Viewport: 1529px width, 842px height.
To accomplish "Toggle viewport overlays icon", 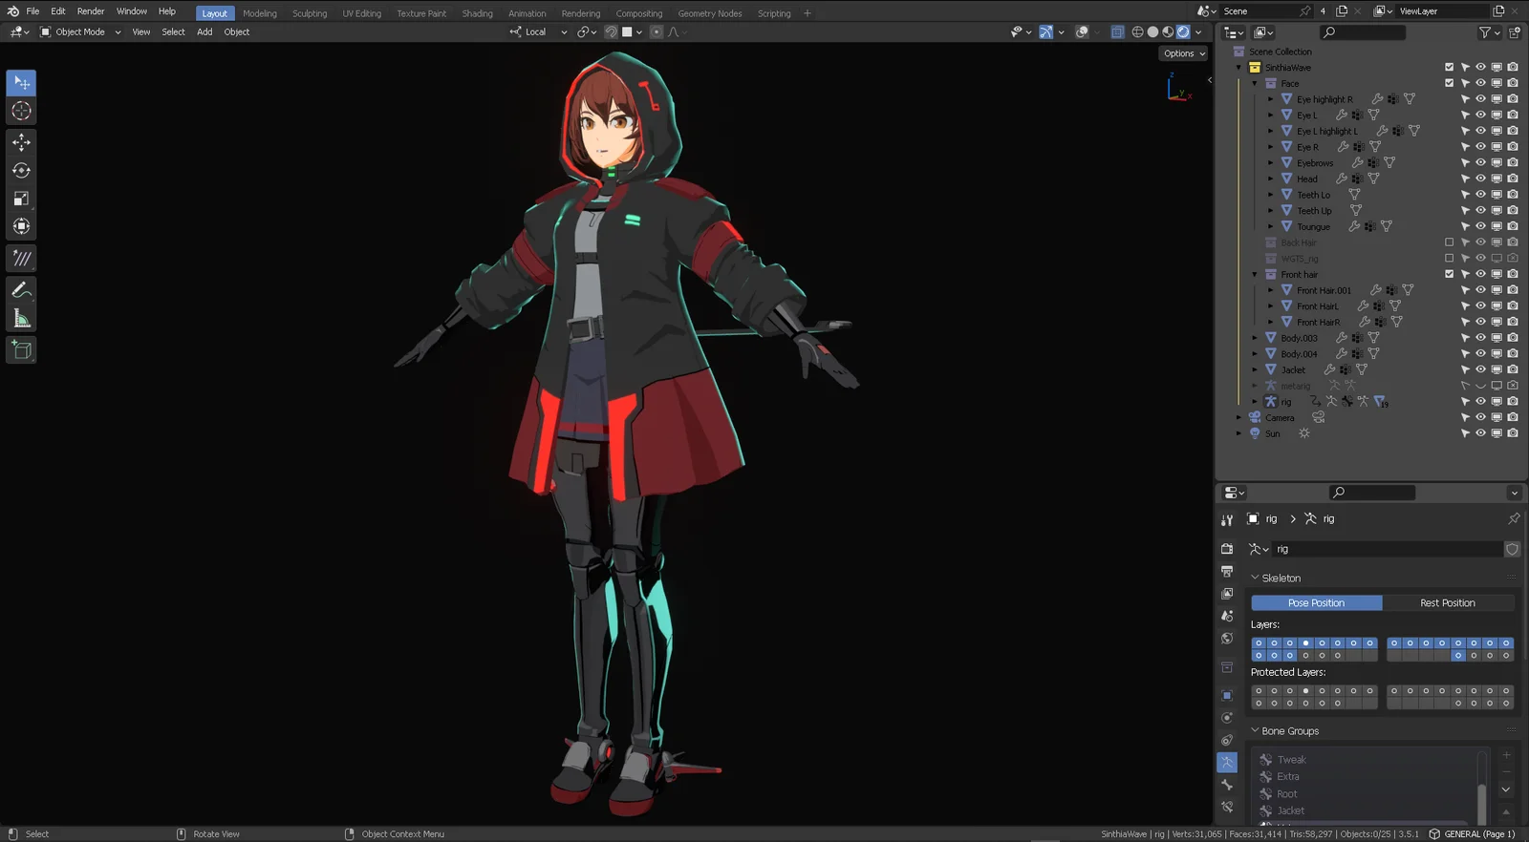I will (1082, 32).
